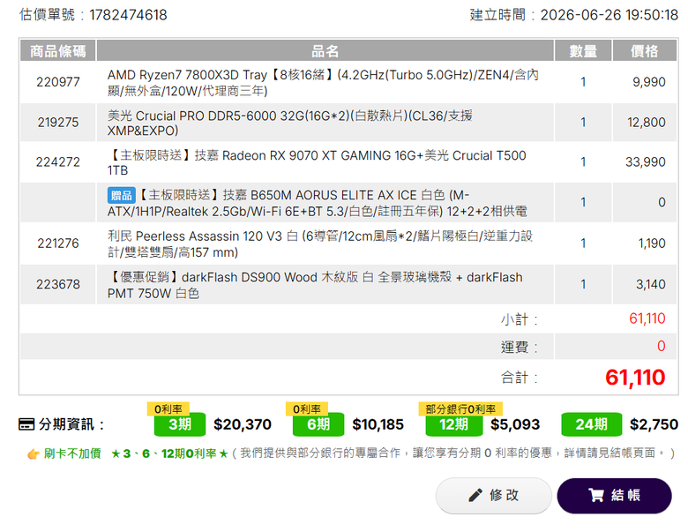Click product code 220977
Screen dimensions: 688x532
pos(58,82)
